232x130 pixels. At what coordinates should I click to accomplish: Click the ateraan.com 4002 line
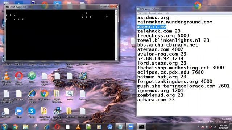click(x=160, y=49)
